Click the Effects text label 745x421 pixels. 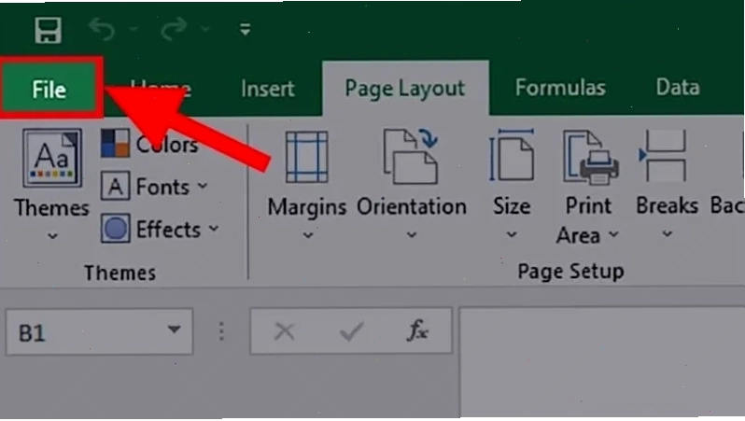pos(168,230)
